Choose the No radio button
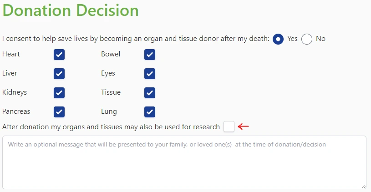Viewport: 371px width, 192px height. [307, 39]
